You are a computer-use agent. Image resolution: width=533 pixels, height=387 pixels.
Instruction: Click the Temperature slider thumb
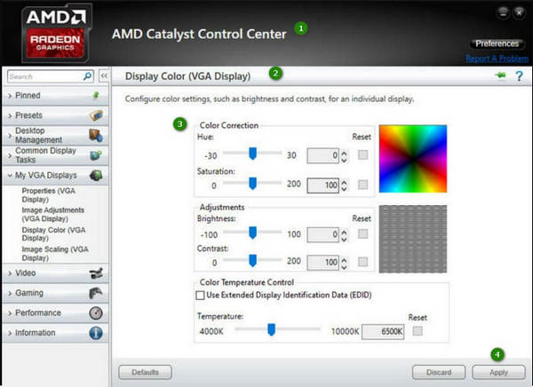(271, 329)
